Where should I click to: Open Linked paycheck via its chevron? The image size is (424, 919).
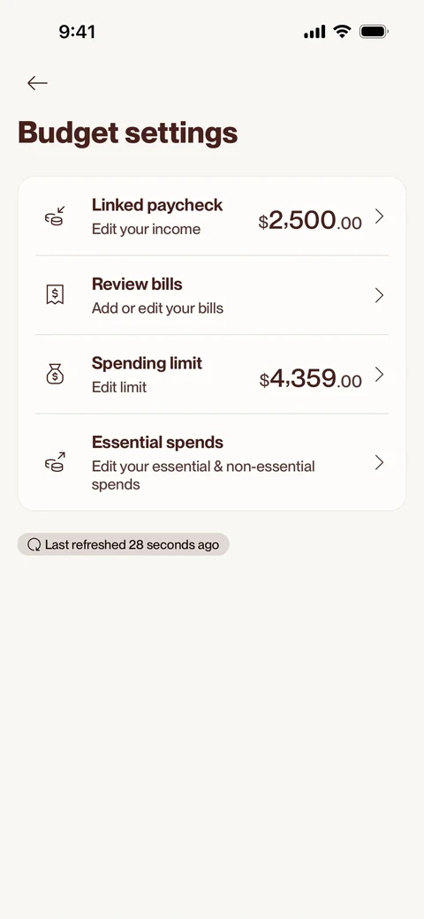point(380,216)
